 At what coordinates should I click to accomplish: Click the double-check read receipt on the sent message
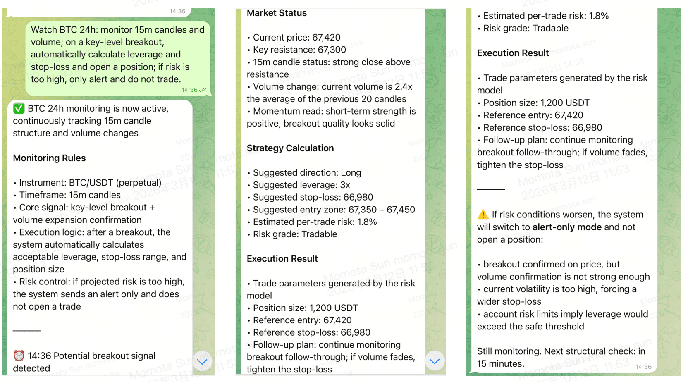pos(203,90)
